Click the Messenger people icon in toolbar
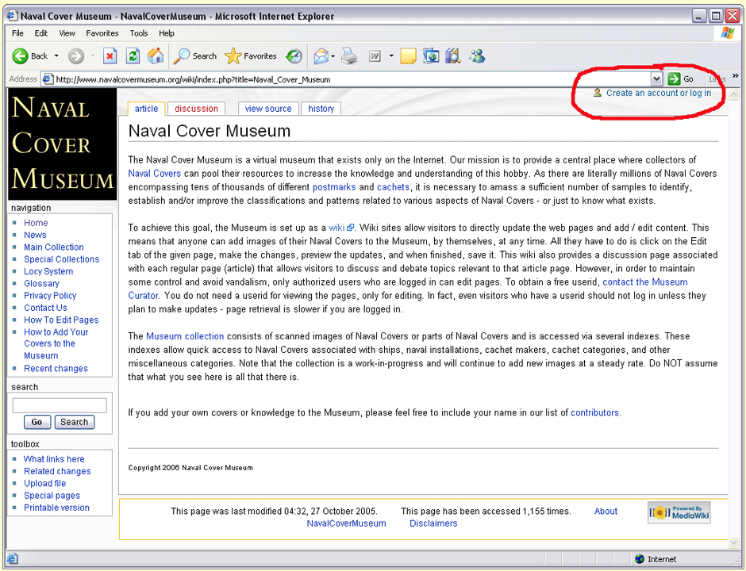Image resolution: width=746 pixels, height=571 pixels. tap(476, 56)
